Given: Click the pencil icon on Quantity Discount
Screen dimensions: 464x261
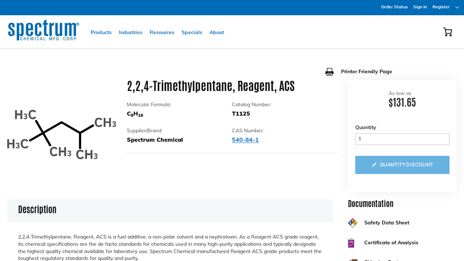Looking at the screenshot, I should point(374,165).
